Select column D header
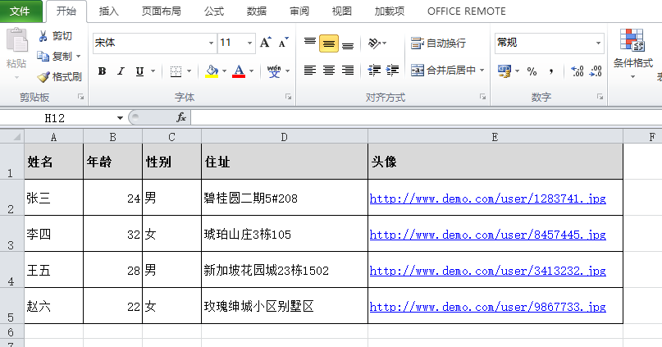 [285, 137]
